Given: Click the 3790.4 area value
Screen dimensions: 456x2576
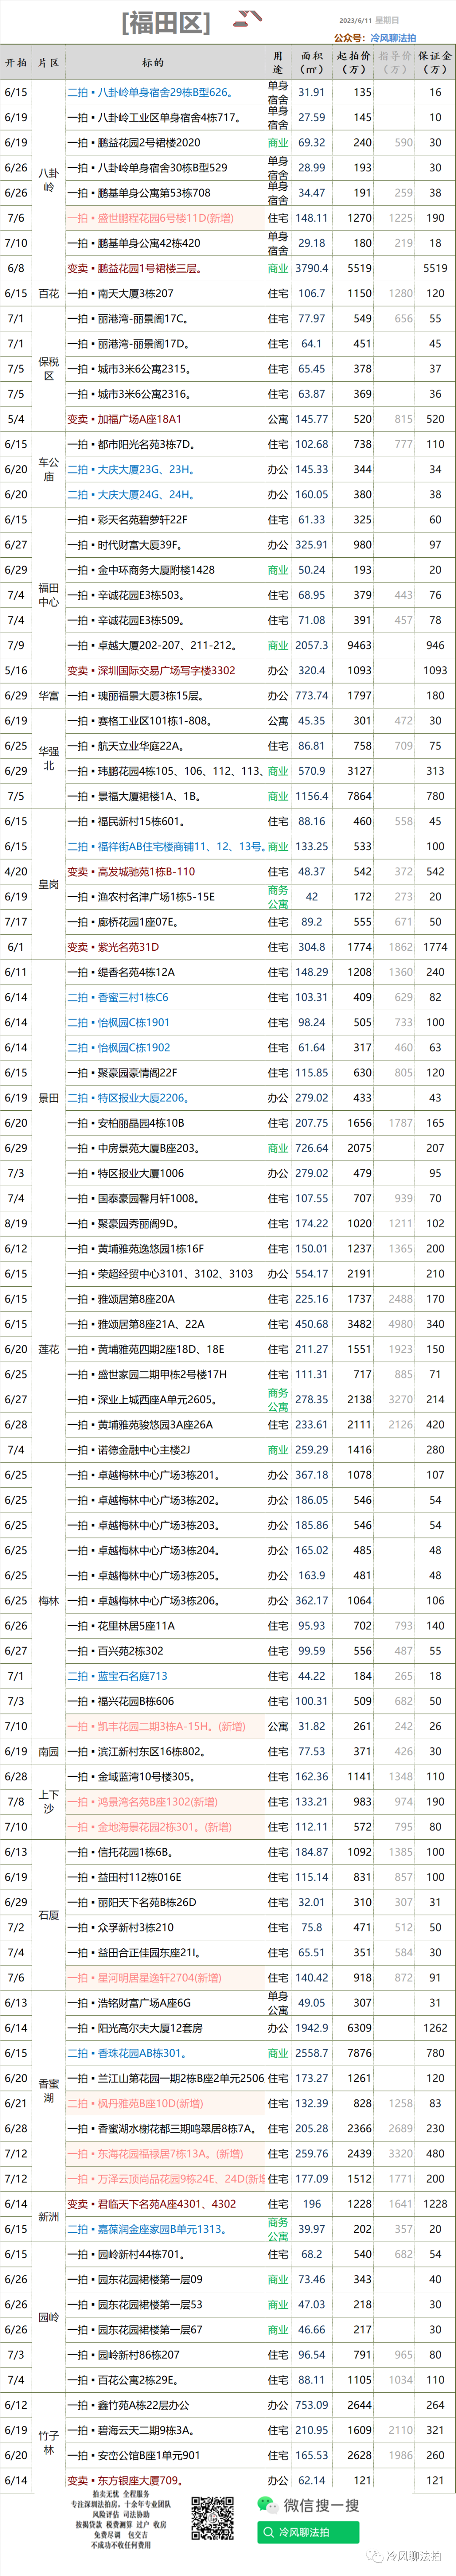Looking at the screenshot, I should pos(312,268).
